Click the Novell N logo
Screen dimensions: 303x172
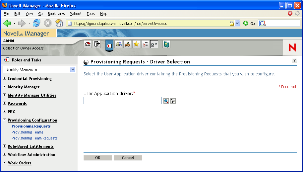292,47
